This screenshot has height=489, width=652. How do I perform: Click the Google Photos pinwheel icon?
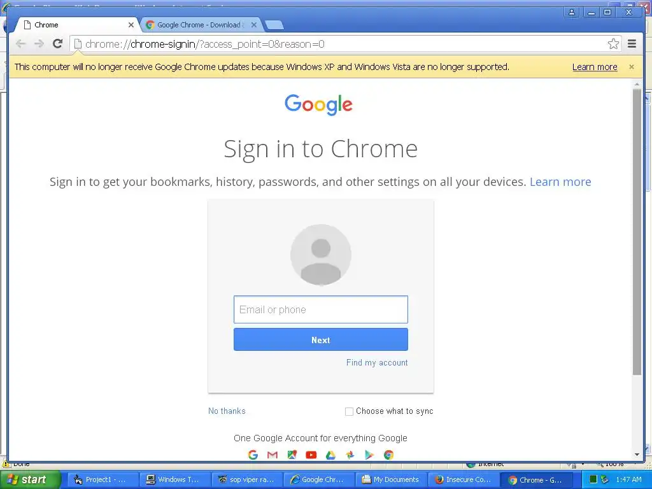pyautogui.click(x=350, y=455)
